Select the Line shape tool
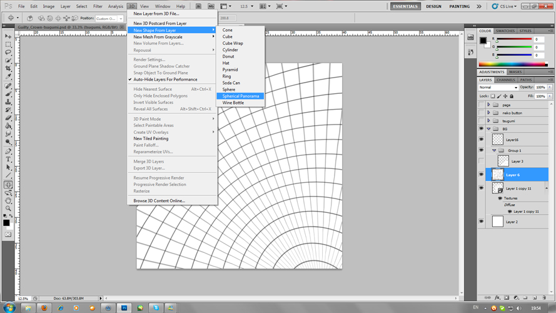The width and height of the screenshot is (556, 313). (8, 175)
